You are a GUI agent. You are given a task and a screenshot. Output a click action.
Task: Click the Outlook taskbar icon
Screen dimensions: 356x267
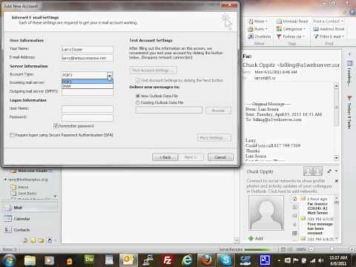pyautogui.click(x=129, y=260)
